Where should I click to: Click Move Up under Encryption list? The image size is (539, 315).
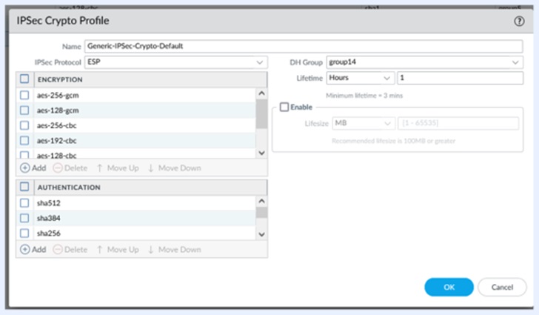(117, 168)
